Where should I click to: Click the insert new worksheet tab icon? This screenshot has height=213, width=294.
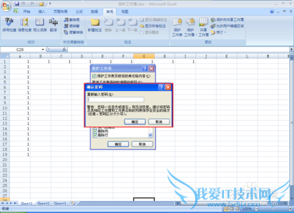click(73, 204)
